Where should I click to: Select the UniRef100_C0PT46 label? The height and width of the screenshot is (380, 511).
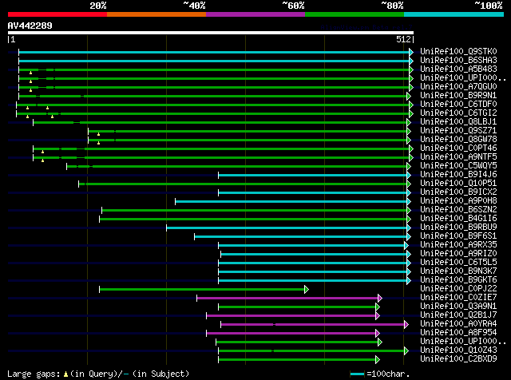(458, 148)
